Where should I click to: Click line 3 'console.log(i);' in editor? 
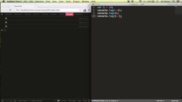pyautogui.click(x=108, y=13)
